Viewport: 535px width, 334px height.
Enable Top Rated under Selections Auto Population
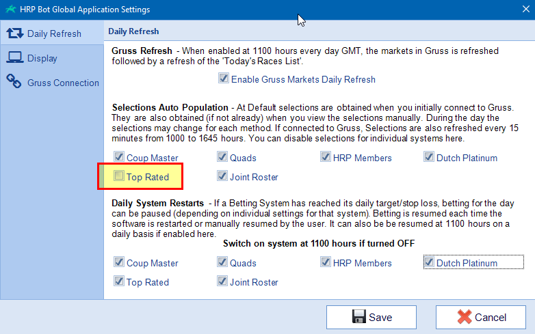point(119,176)
